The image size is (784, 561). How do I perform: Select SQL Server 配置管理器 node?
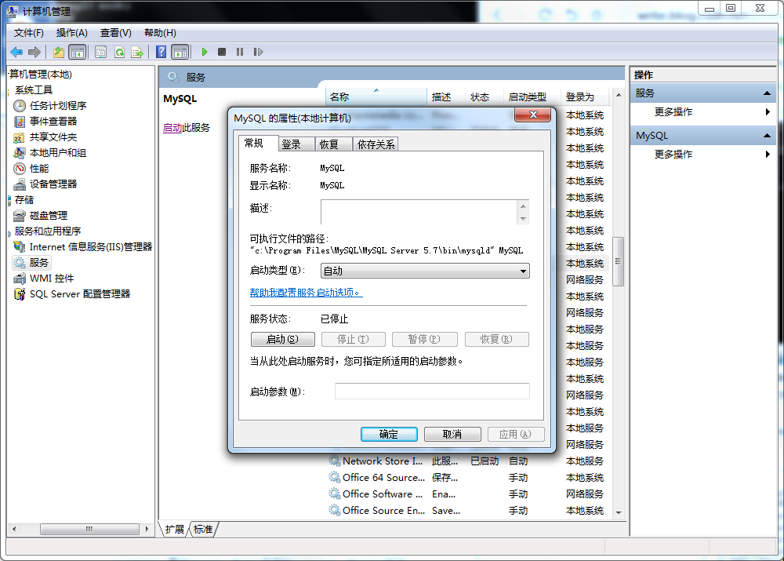pyautogui.click(x=80, y=293)
